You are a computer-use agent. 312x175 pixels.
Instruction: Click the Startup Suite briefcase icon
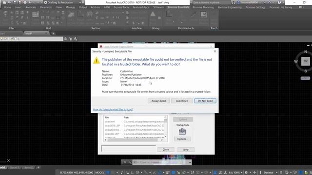coord(182,131)
